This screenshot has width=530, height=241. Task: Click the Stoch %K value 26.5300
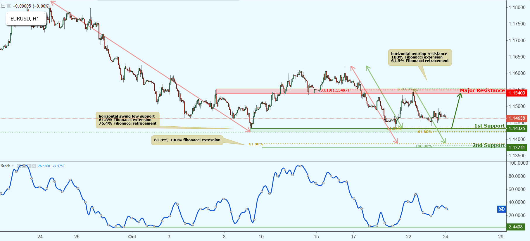click(44, 166)
